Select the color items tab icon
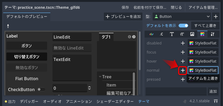 (x=152, y=34)
